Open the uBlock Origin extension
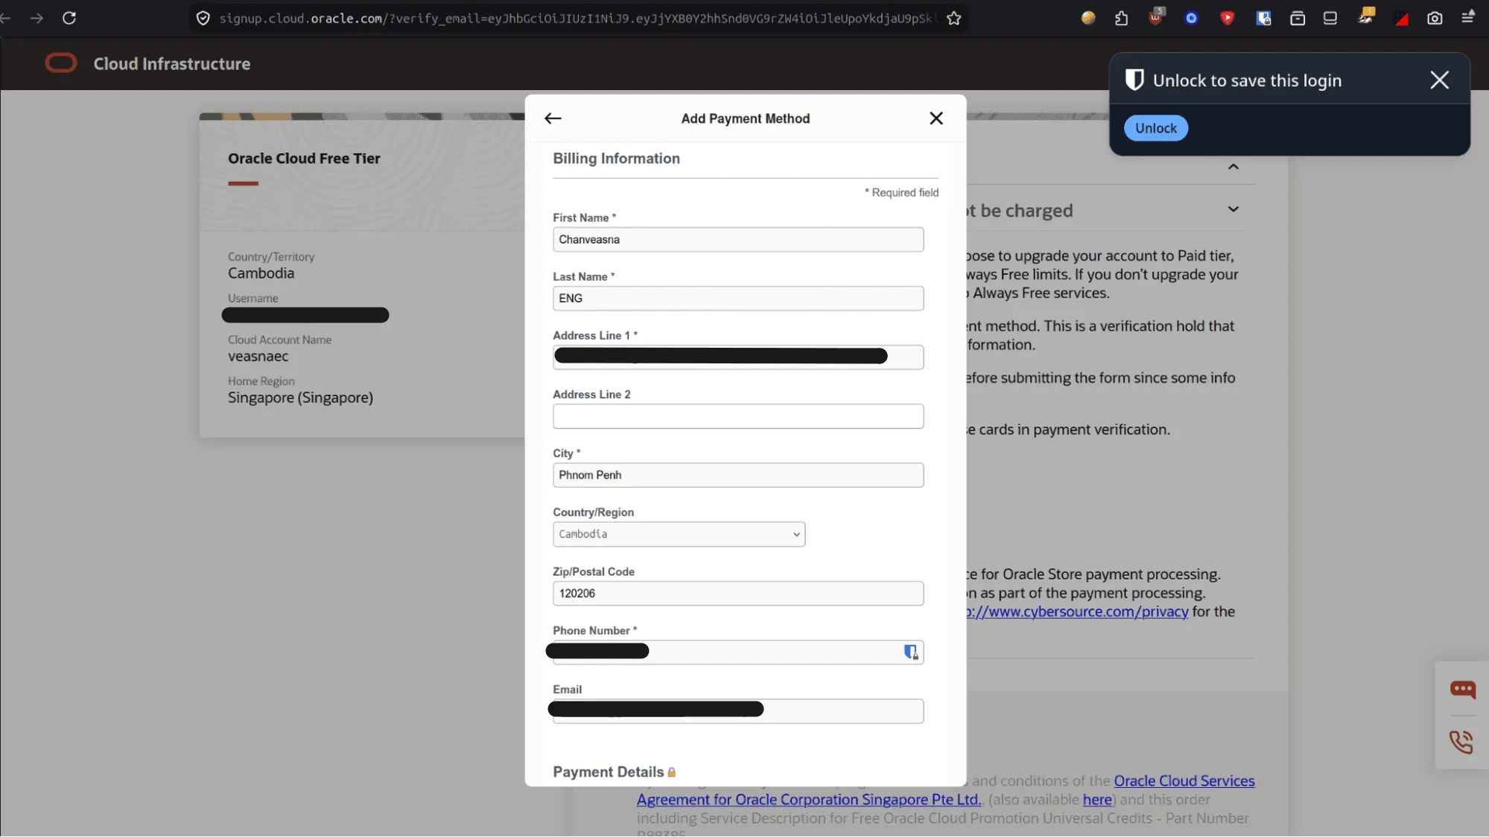 (1156, 16)
